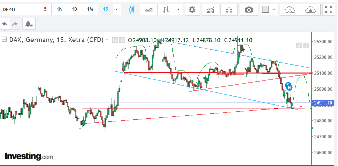The image size is (338, 166).
Task: Select the 1D timeframe
Action: tap(75, 9)
